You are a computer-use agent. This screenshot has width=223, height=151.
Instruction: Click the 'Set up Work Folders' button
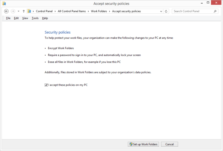click(x=143, y=144)
